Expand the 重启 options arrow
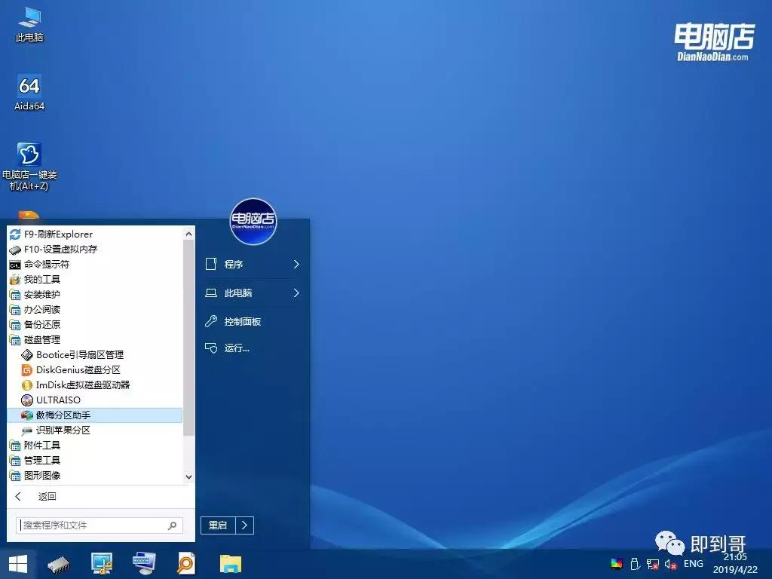Screen dimensions: 772x579 (x=244, y=525)
